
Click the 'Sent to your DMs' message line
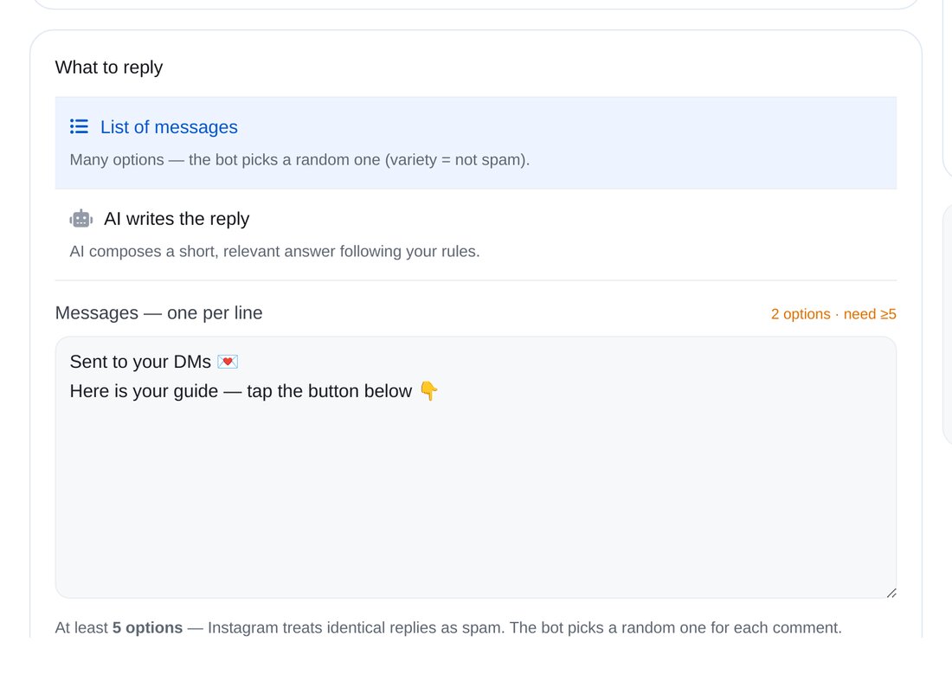[x=153, y=362]
